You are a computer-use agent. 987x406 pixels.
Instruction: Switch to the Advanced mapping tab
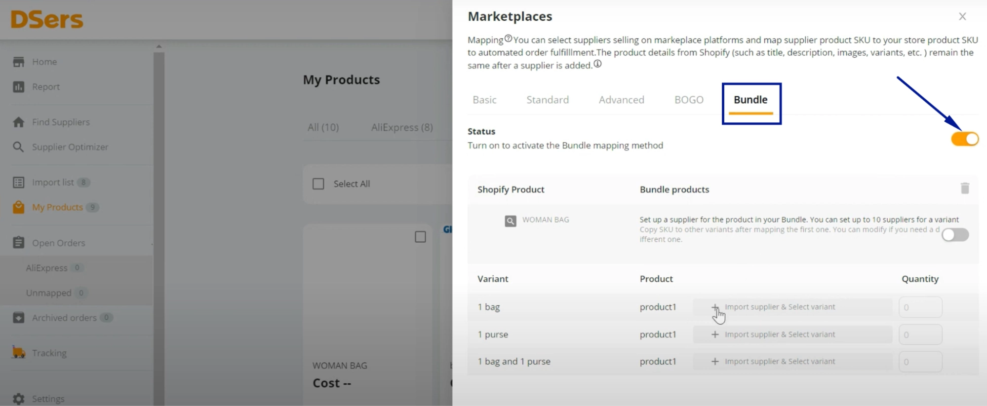pos(622,100)
